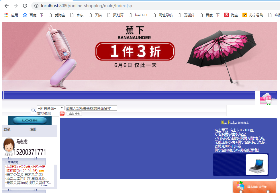
Task: Click the 蕉下 umbrella promotion banner
Action: pyautogui.click(x=140, y=56)
